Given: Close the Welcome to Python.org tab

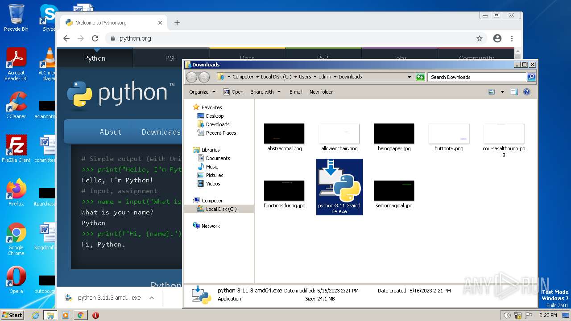Looking at the screenshot, I should coord(160,23).
